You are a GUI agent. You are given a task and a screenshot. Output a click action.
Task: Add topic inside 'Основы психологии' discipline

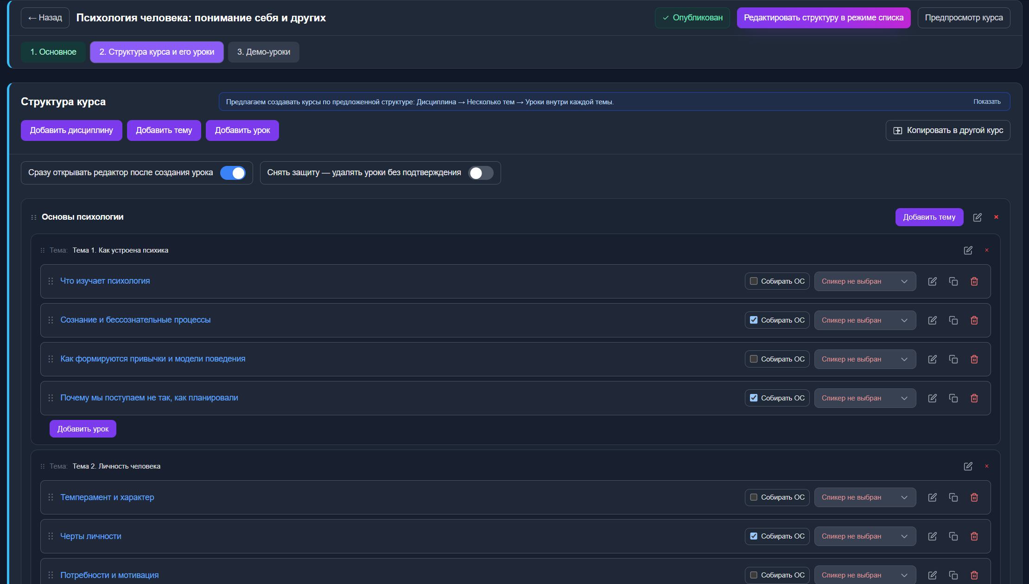tap(929, 217)
